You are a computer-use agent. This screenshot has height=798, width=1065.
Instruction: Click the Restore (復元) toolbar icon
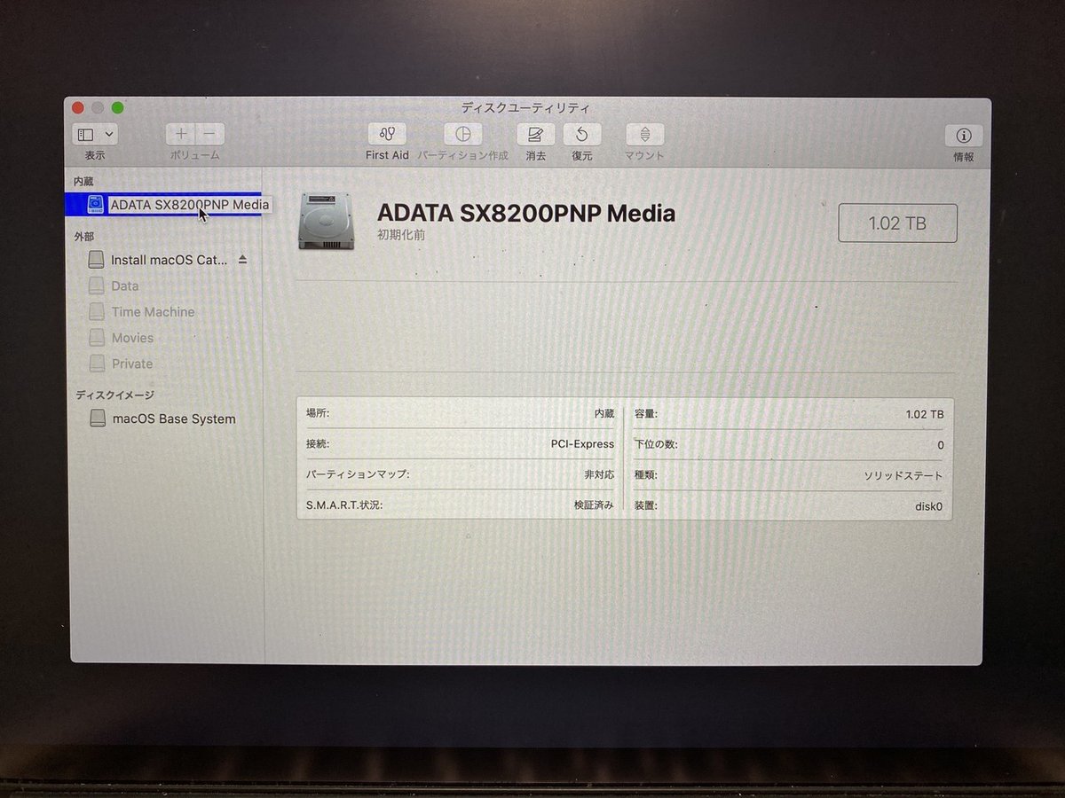pyautogui.click(x=581, y=134)
